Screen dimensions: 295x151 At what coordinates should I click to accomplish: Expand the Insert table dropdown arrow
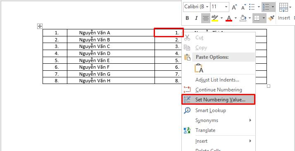(x=290, y=7)
